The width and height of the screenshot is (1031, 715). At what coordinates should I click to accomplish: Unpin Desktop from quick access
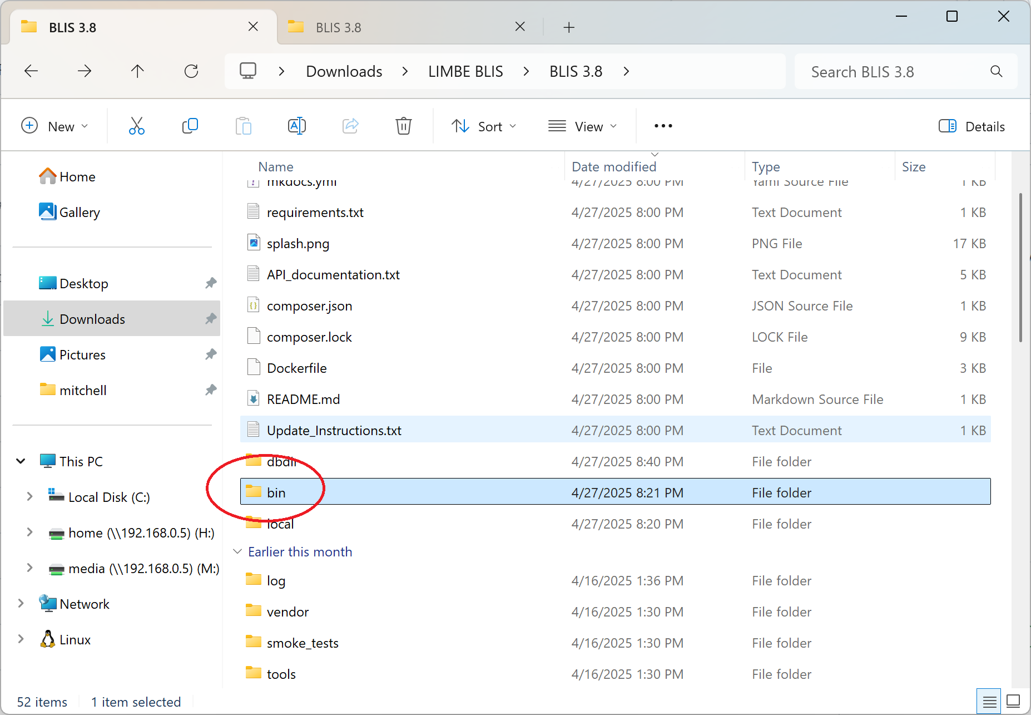pos(210,283)
